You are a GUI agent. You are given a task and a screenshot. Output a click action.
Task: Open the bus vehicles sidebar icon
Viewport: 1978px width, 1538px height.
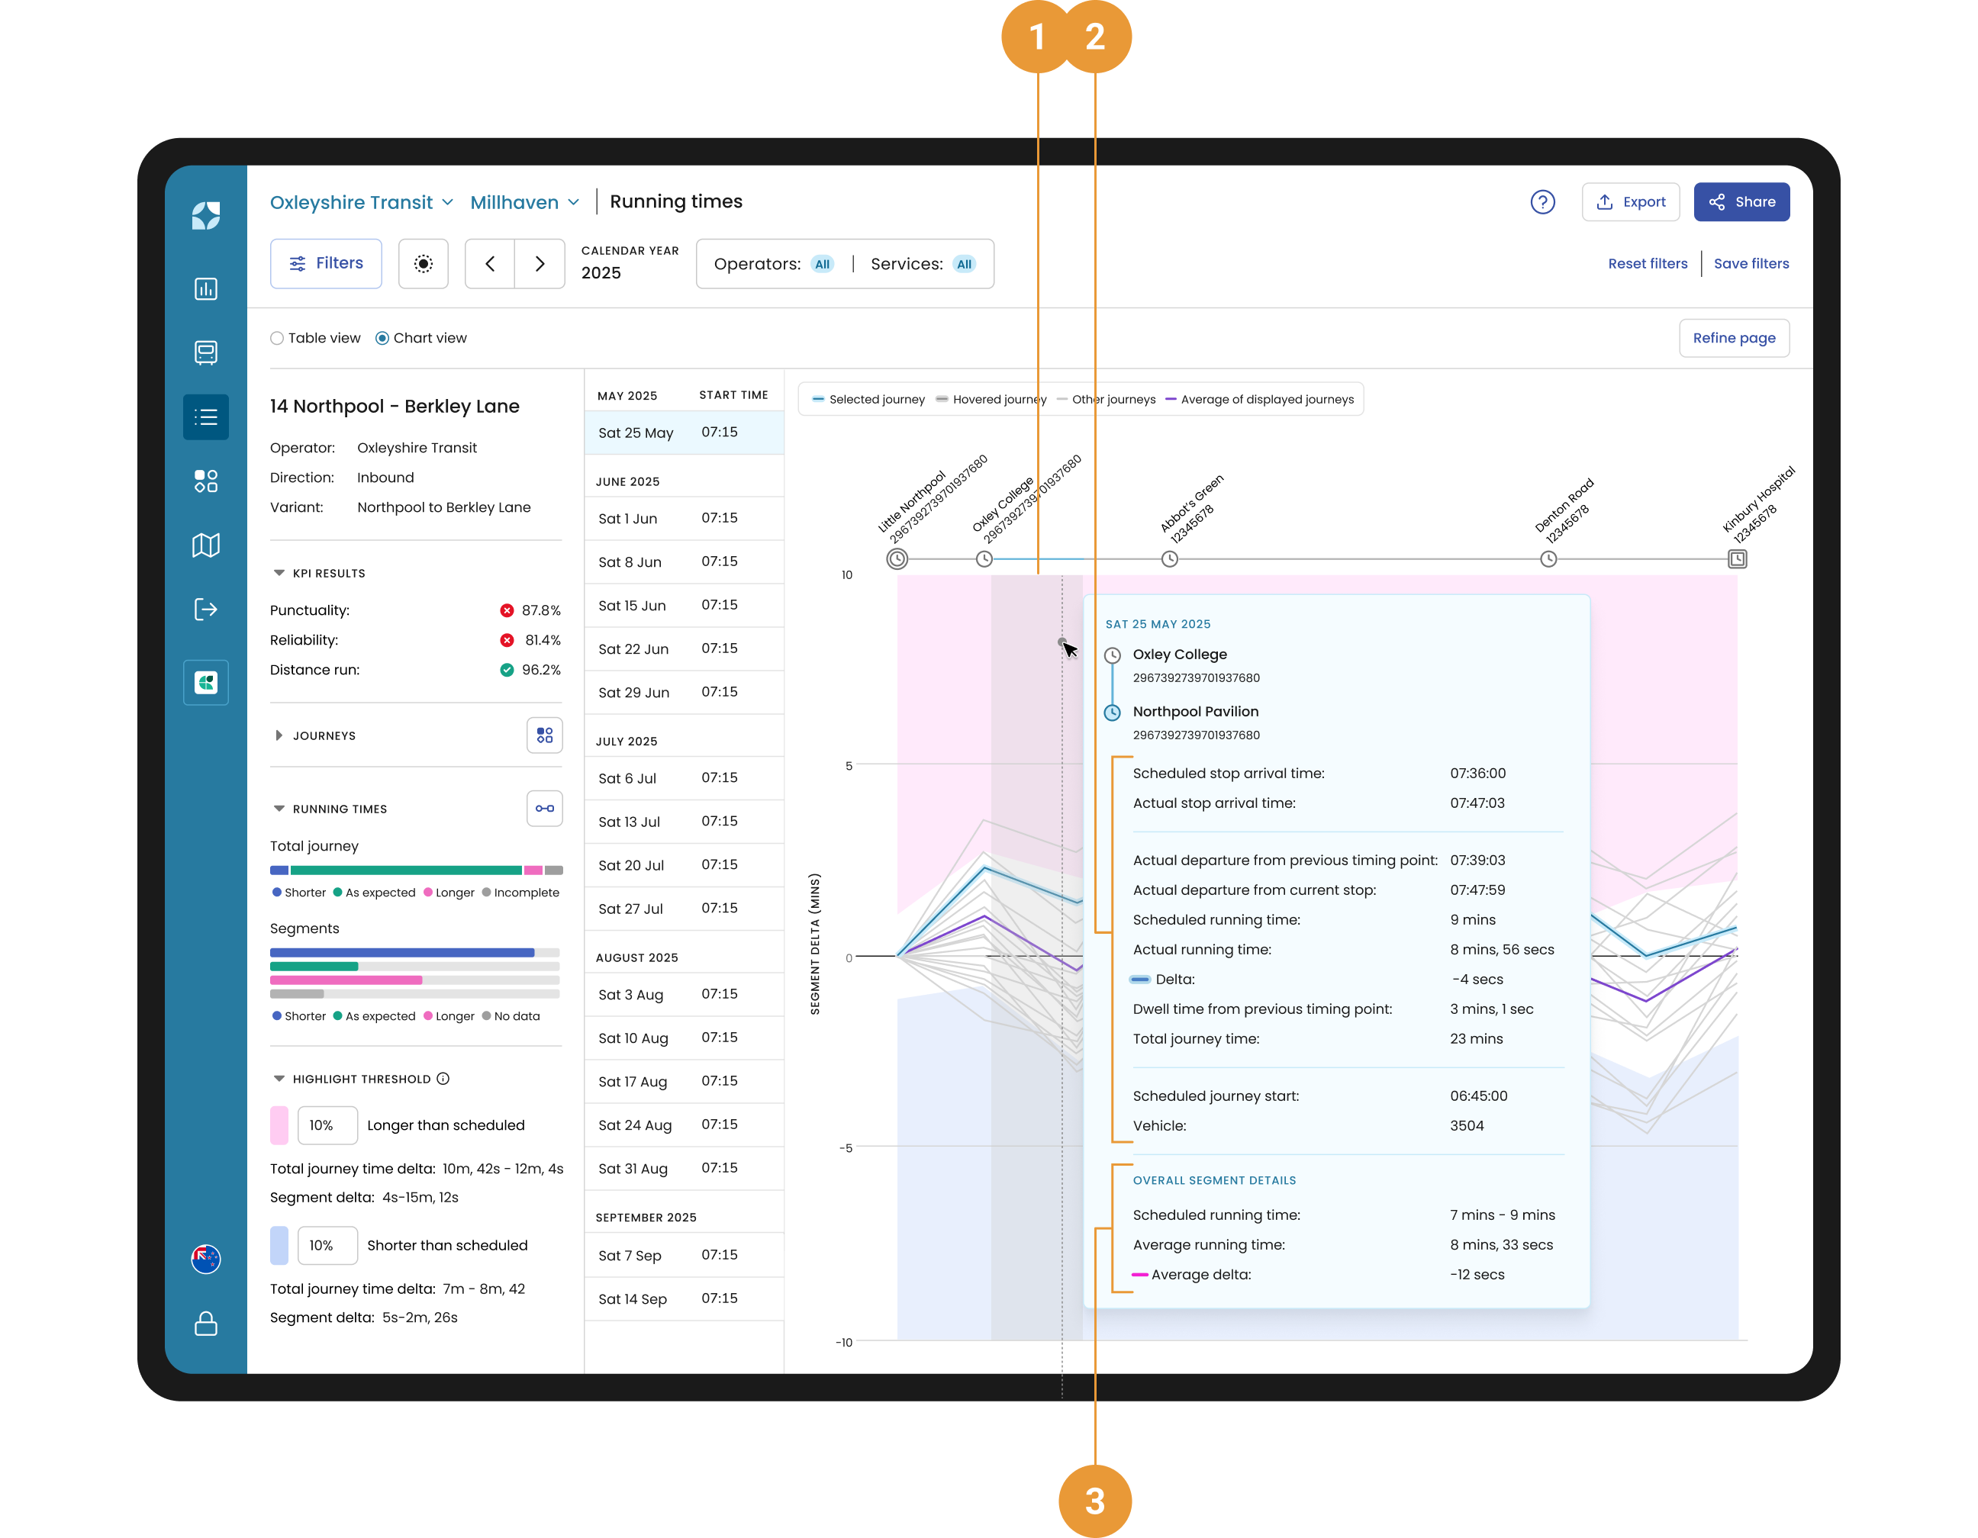coord(205,352)
